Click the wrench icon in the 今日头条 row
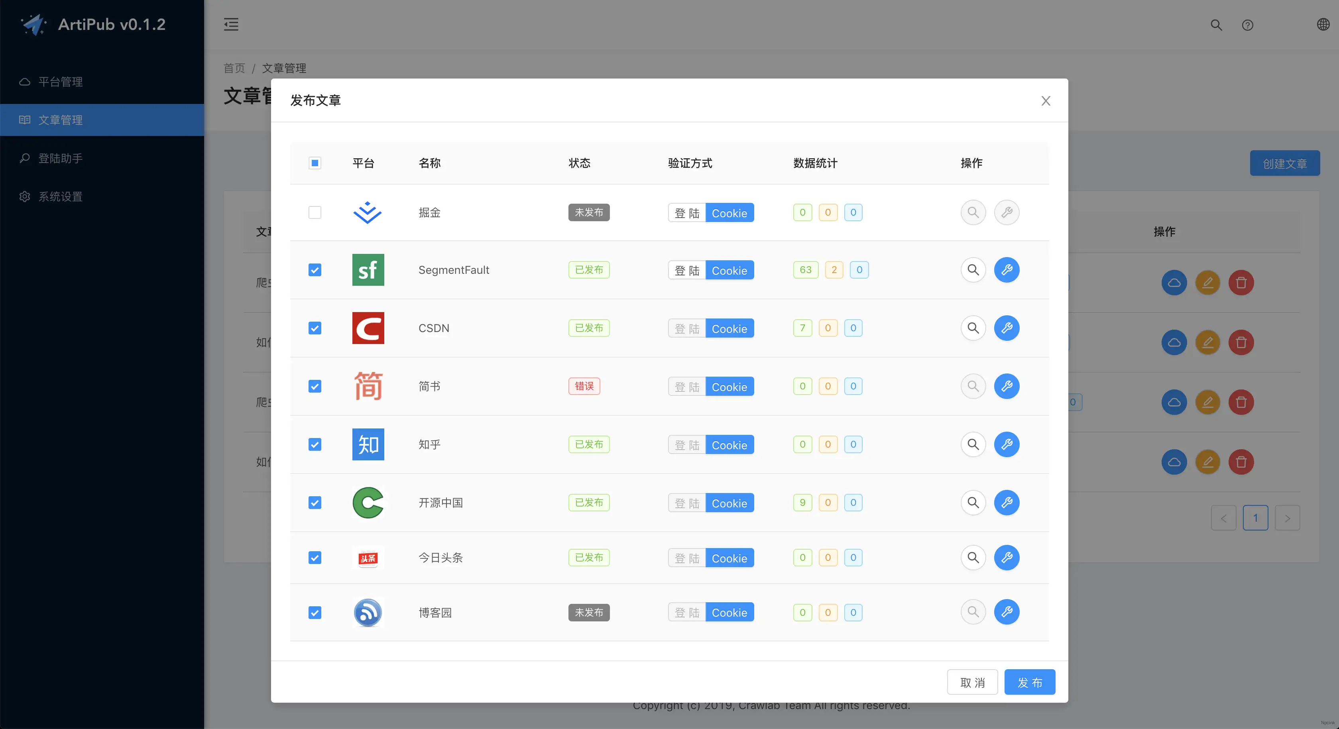This screenshot has height=729, width=1339. pyautogui.click(x=1006, y=558)
